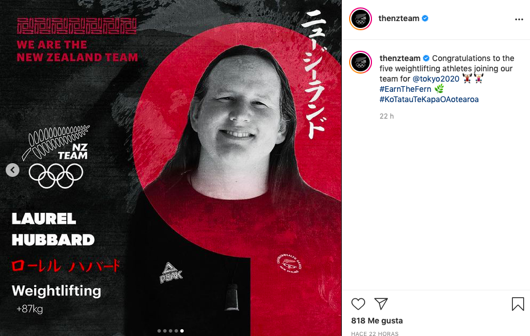
Task: View the 818 Me gusta likes list
Action: pyautogui.click(x=377, y=321)
